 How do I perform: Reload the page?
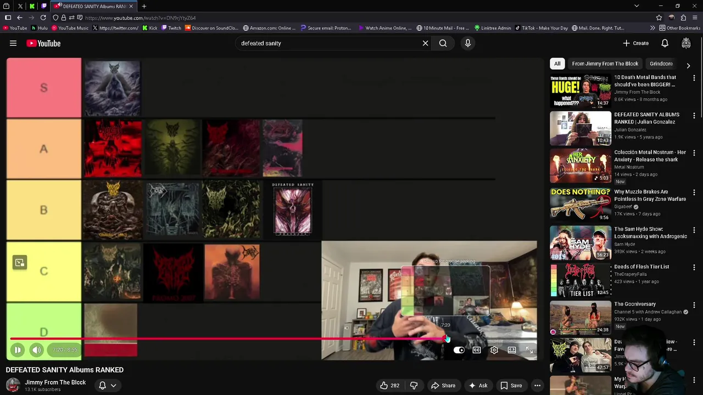click(43, 18)
